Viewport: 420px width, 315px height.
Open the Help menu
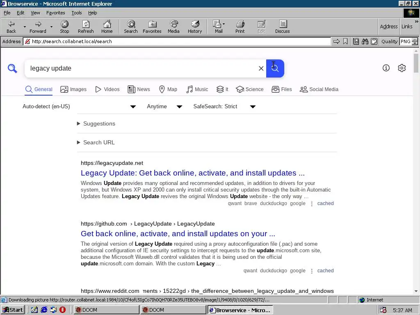point(92,13)
